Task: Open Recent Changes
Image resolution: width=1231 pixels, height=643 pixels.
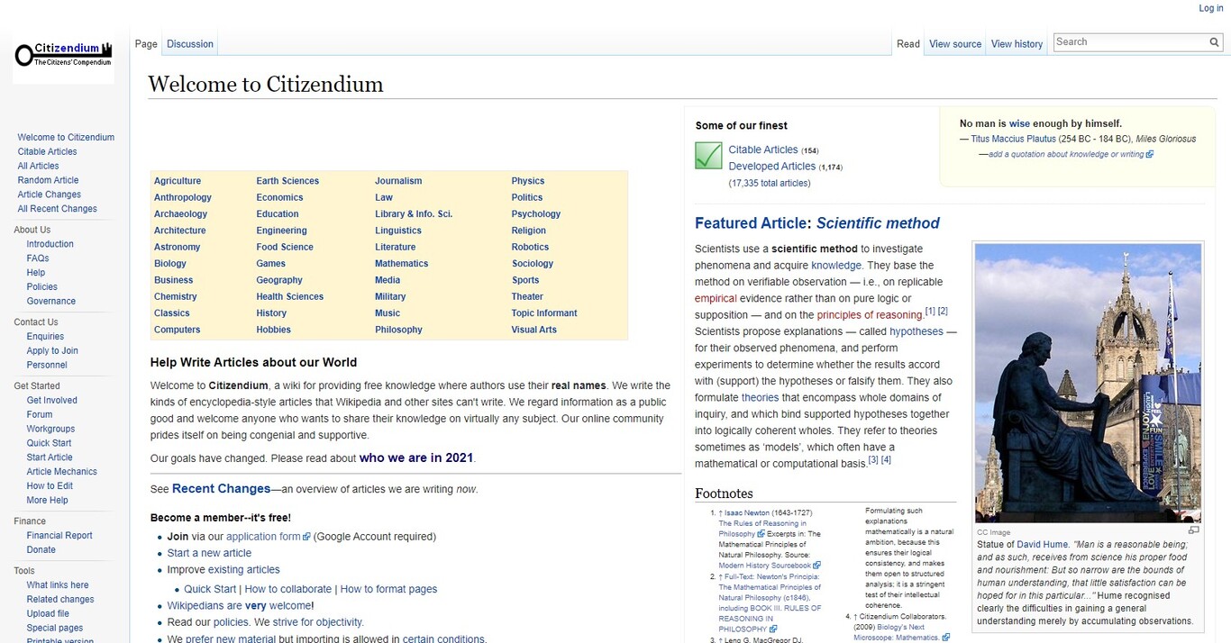Action: 222,488
